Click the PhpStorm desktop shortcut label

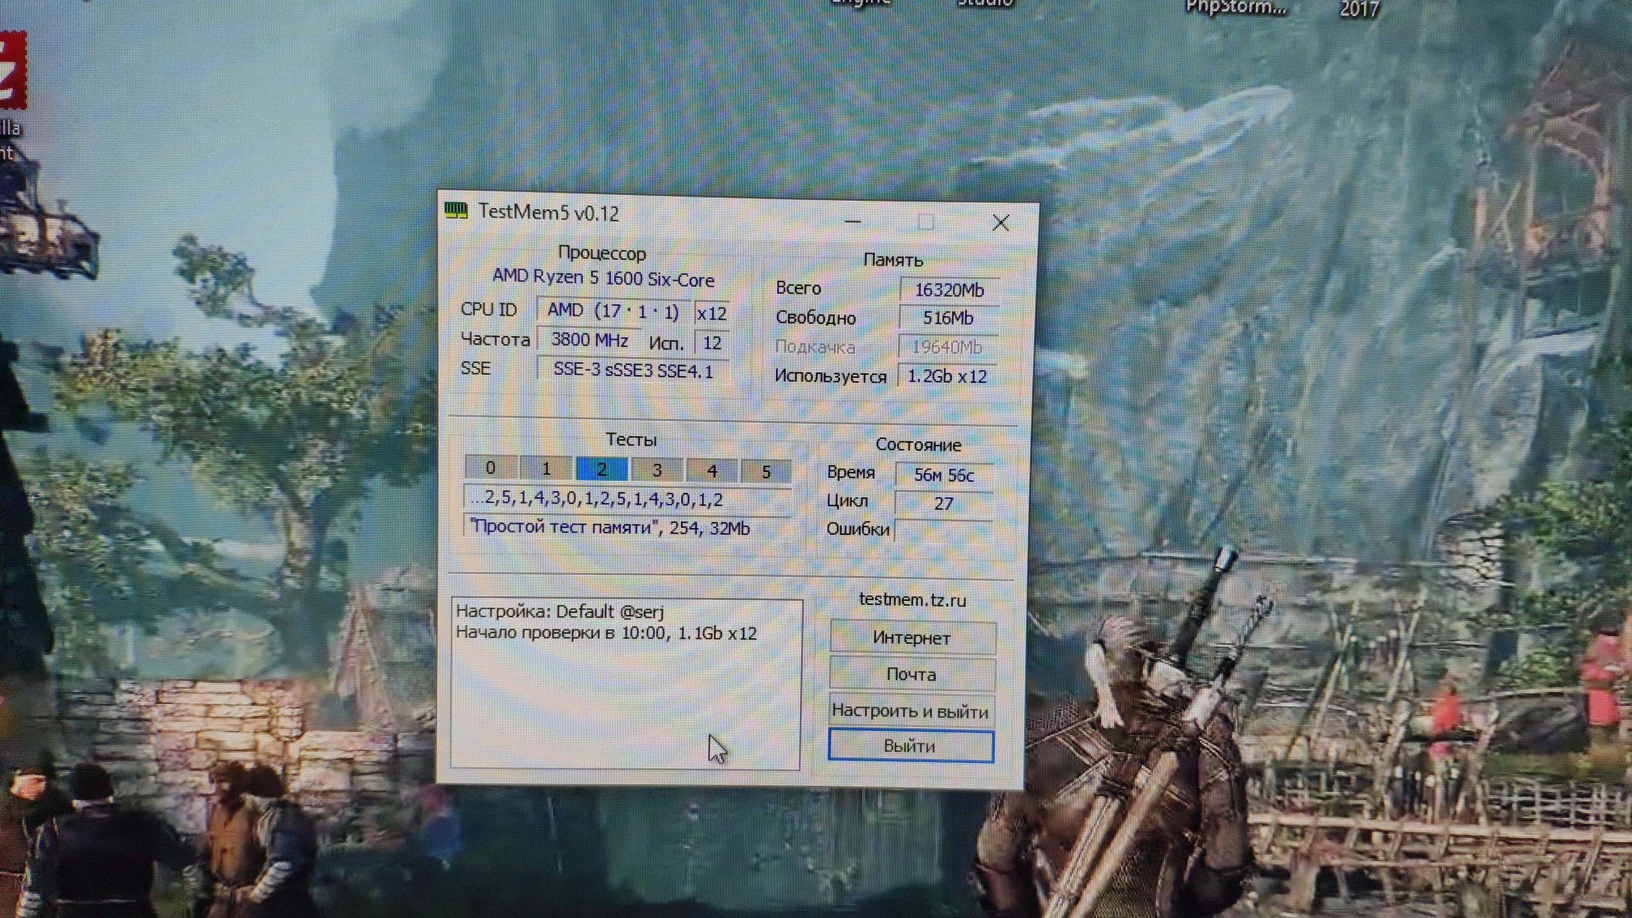pos(1235,8)
